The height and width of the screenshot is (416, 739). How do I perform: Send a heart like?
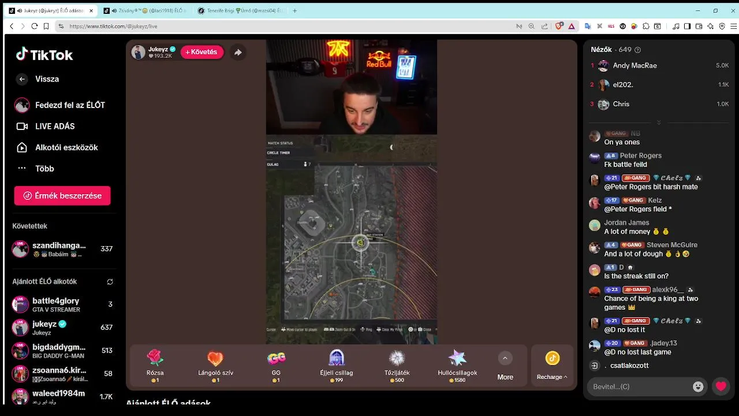[721, 387]
